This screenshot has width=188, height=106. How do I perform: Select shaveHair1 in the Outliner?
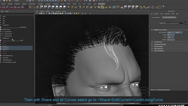(x=5, y=58)
